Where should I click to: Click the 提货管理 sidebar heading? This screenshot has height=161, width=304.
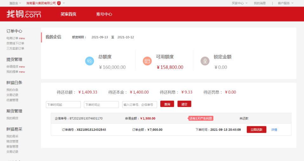click(x=14, y=59)
